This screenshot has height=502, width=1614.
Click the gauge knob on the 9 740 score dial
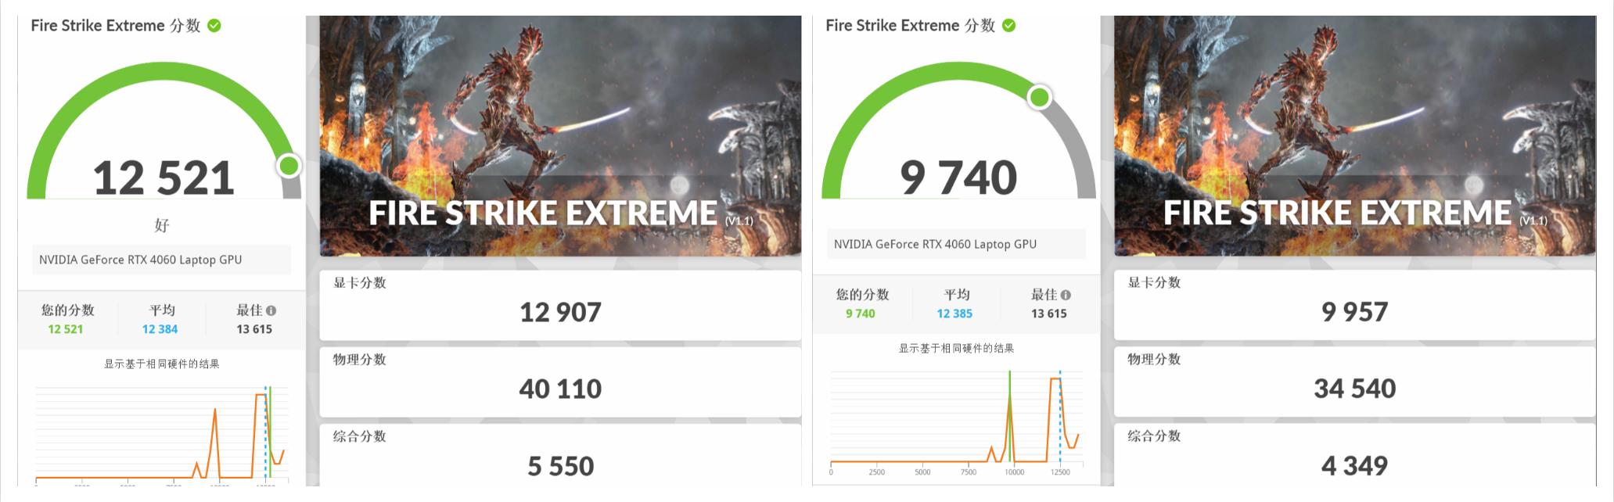tap(1040, 98)
